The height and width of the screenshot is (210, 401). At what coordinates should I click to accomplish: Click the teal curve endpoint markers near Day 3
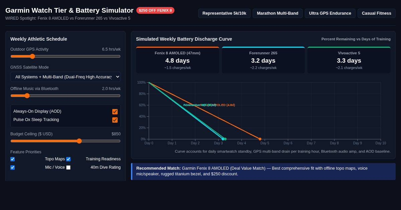click(x=224, y=139)
